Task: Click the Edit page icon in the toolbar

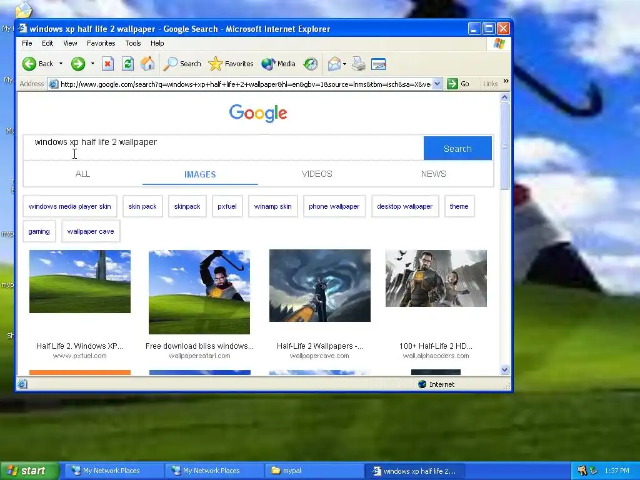Action: pos(378,64)
